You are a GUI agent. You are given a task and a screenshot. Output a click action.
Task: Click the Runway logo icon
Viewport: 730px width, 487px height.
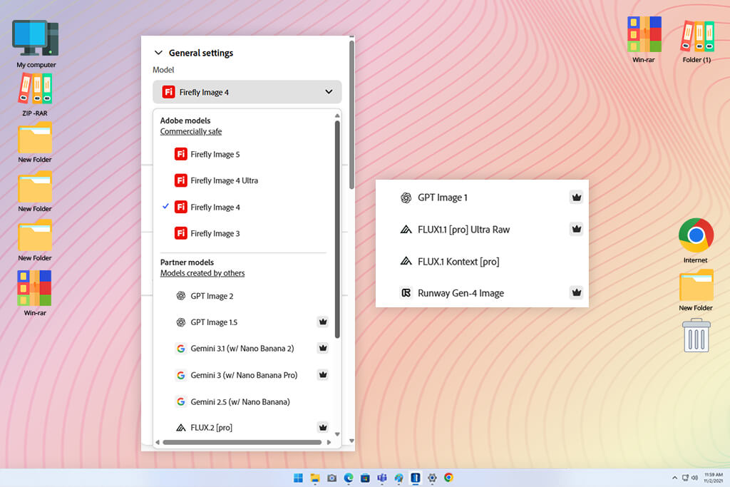coord(406,293)
